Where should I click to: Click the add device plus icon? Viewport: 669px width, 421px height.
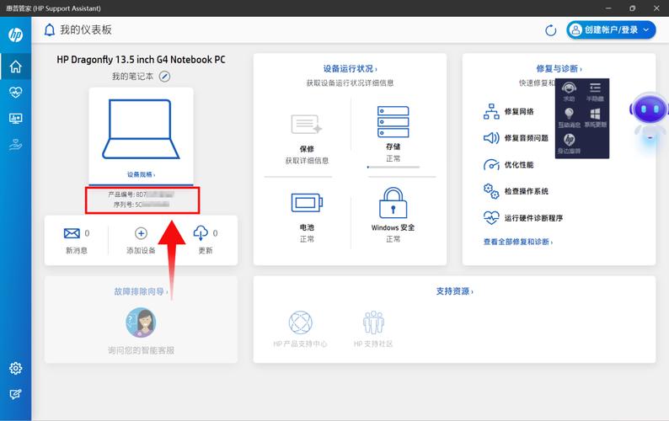pyautogui.click(x=141, y=233)
